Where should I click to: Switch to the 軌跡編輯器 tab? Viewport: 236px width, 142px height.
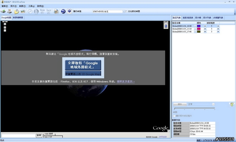[18, 18]
